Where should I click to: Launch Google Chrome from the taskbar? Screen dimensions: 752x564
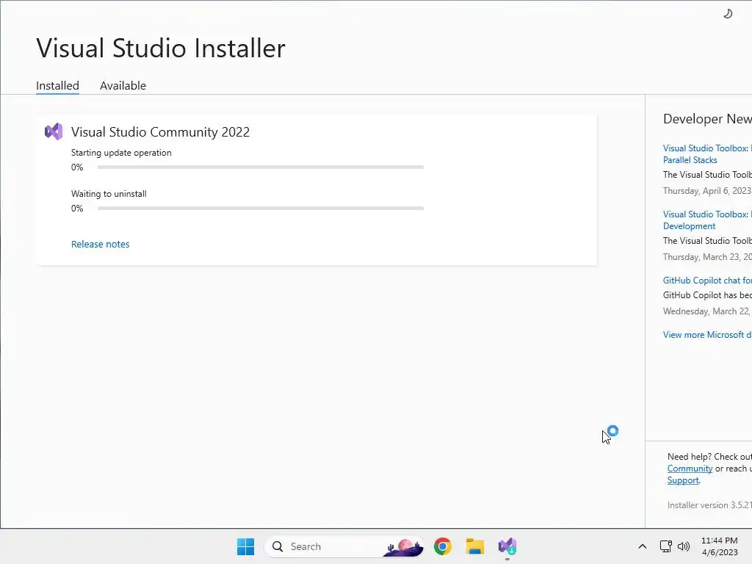pos(443,546)
